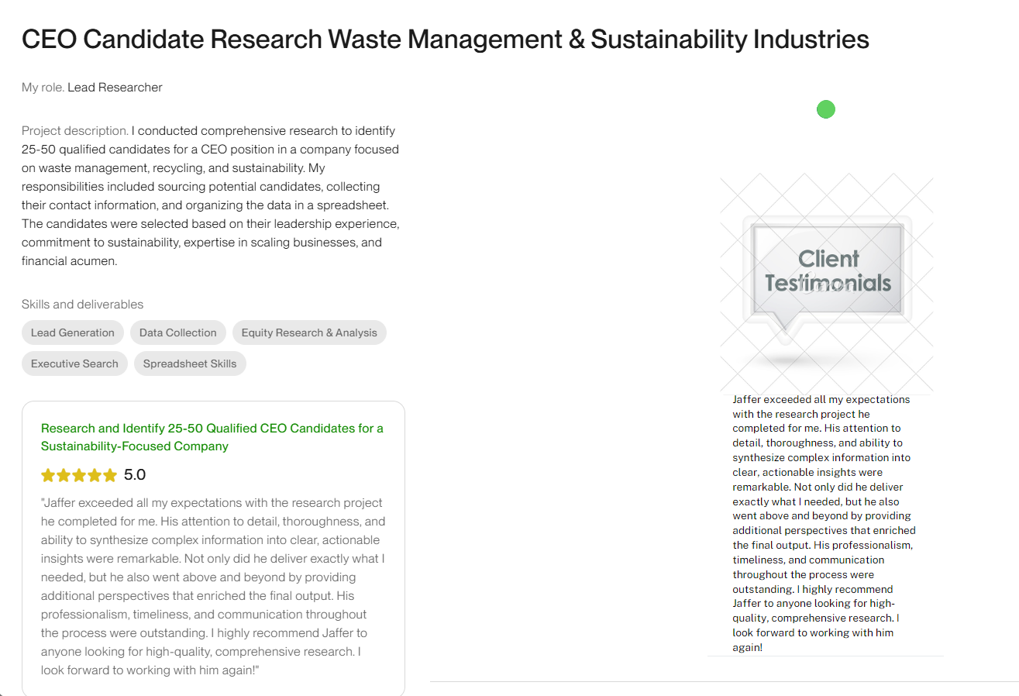Choose the Executive Search skill tag
The image size is (1019, 696).
tap(74, 364)
